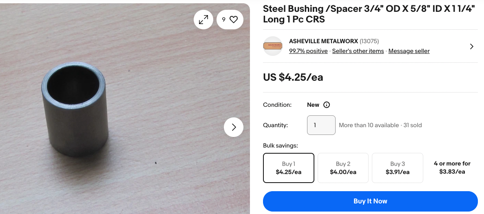The height and width of the screenshot is (214, 484).
Task: Open the ASHEVILLE METALWORX seller name
Action: (323, 41)
